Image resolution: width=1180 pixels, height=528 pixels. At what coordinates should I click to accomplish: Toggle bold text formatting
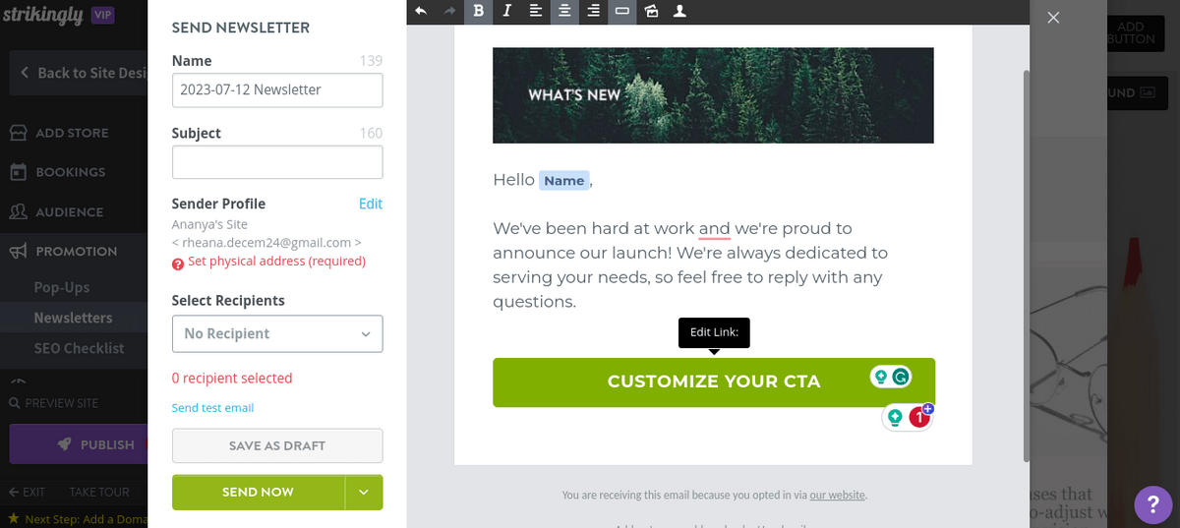(479, 11)
